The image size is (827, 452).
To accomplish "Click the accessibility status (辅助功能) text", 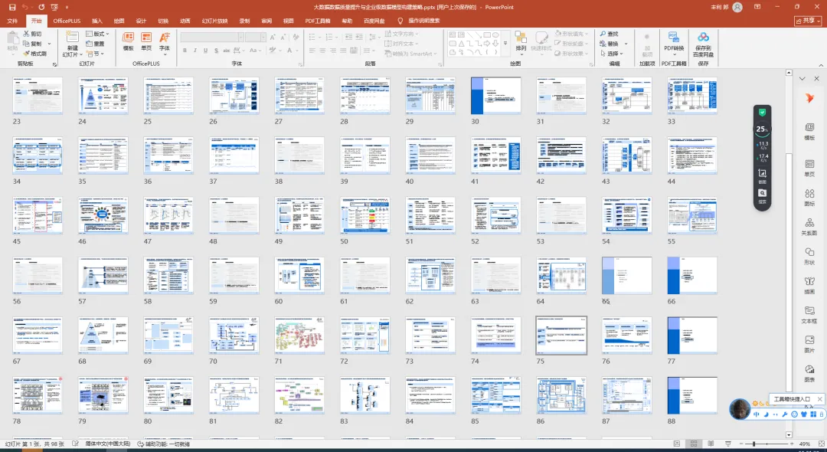I will 165,444.
